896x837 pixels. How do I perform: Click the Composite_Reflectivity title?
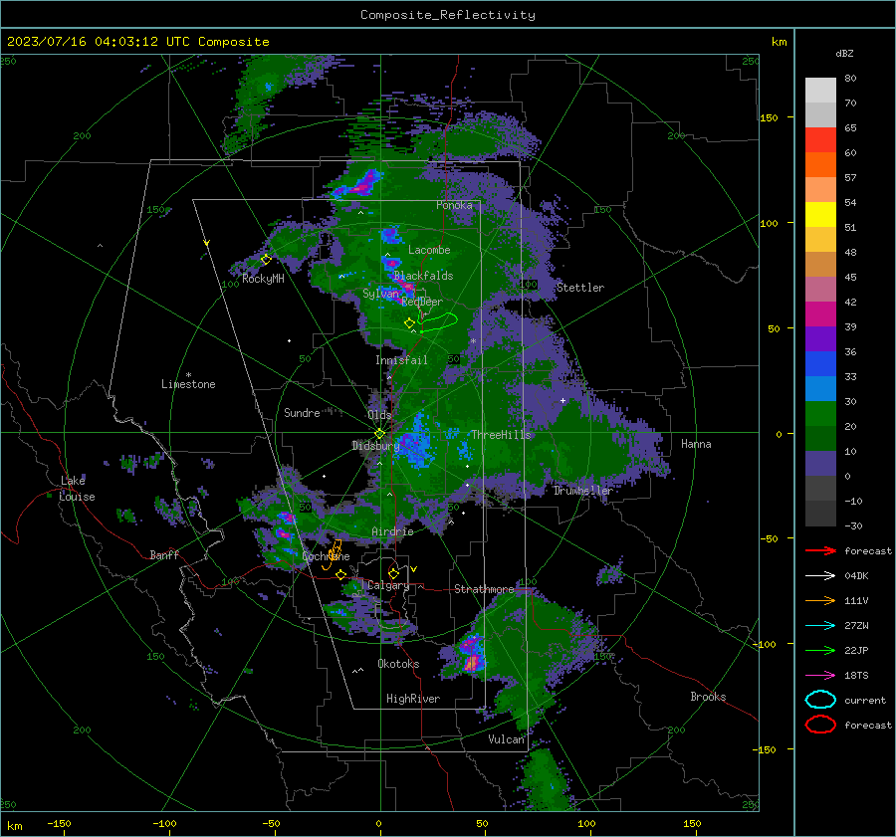click(x=448, y=15)
